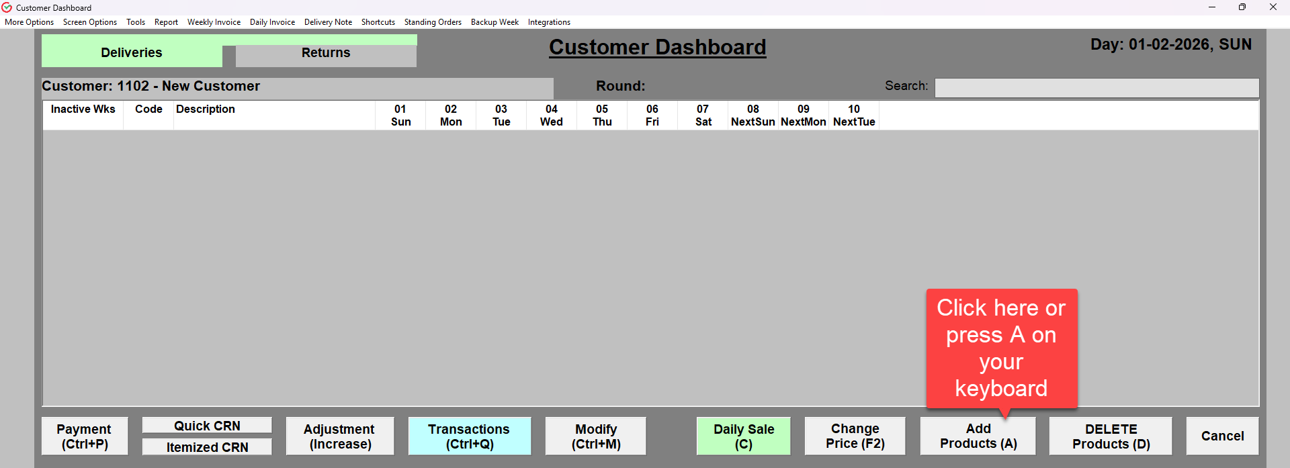Screen dimensions: 1290x468
Task: Click the Code column header
Action: 148,115
